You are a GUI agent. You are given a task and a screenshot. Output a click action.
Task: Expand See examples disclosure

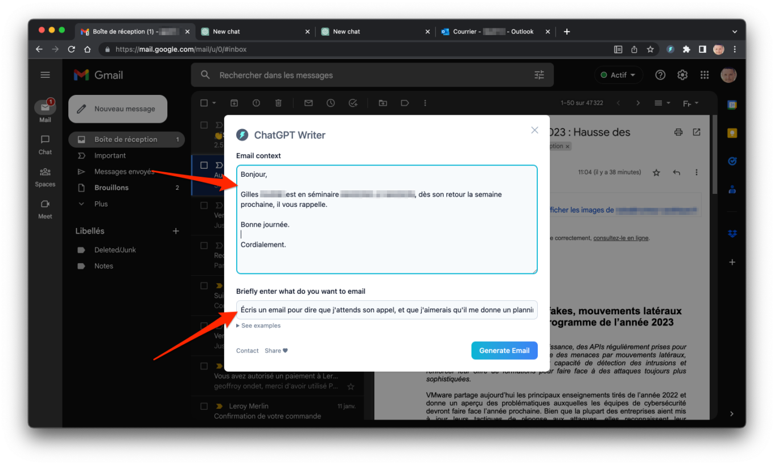(258, 326)
